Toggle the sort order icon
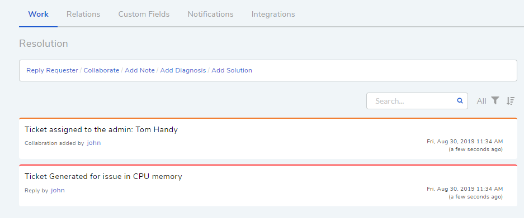This screenshot has width=524, height=218. pos(510,101)
